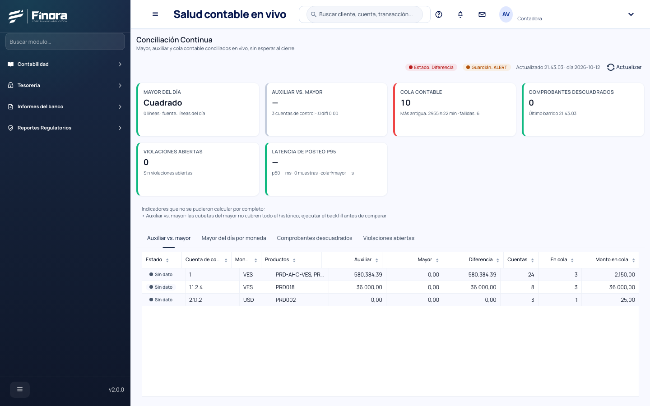650x406 pixels.
Task: Click the Comprobantes descuadrados summary card
Action: (x=583, y=110)
